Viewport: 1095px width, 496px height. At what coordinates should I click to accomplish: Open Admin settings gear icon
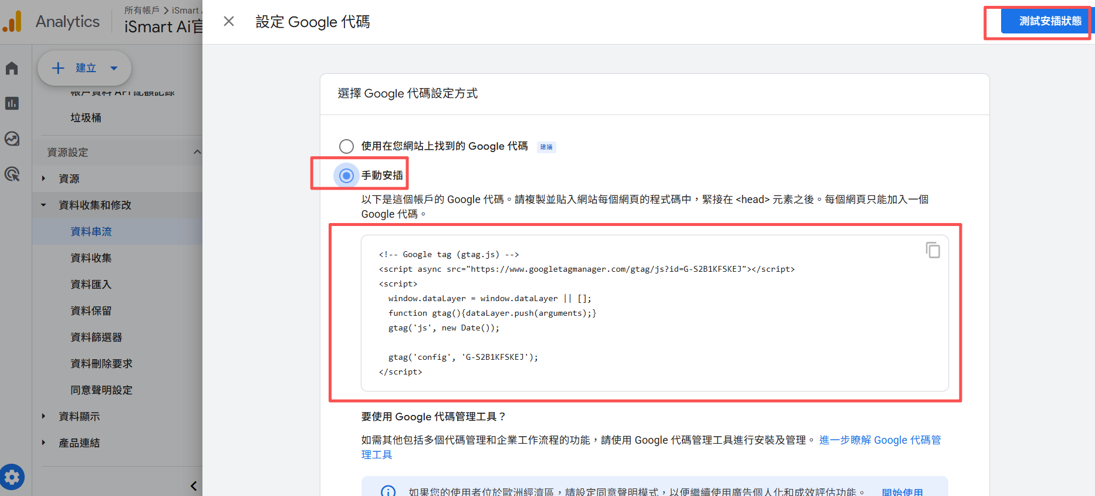[x=12, y=477]
